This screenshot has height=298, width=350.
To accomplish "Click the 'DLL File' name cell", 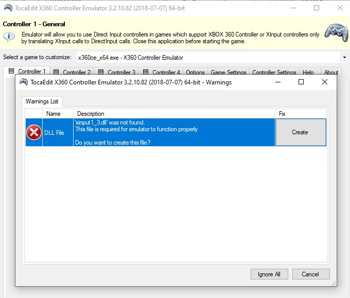I will point(58,132).
